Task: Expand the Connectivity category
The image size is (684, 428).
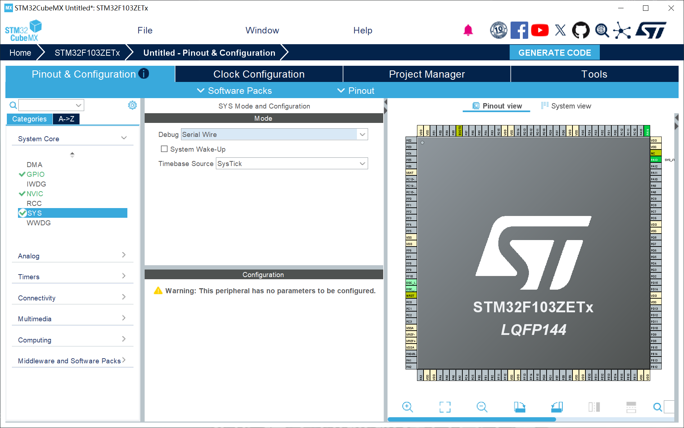Action: pyautogui.click(x=72, y=298)
